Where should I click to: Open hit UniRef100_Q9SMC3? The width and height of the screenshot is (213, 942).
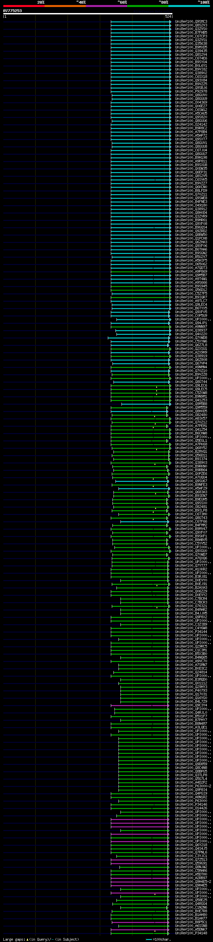click(x=191, y=22)
